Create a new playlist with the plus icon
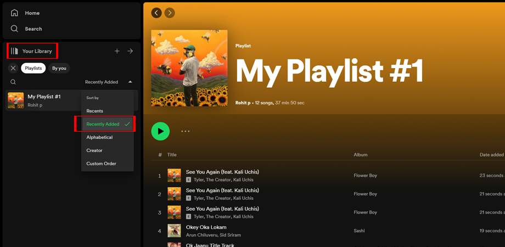Screen dimensions: 505x247 coord(117,51)
